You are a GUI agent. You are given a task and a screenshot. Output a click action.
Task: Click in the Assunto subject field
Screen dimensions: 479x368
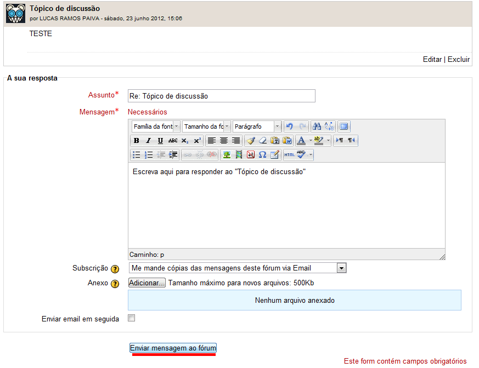(222, 96)
